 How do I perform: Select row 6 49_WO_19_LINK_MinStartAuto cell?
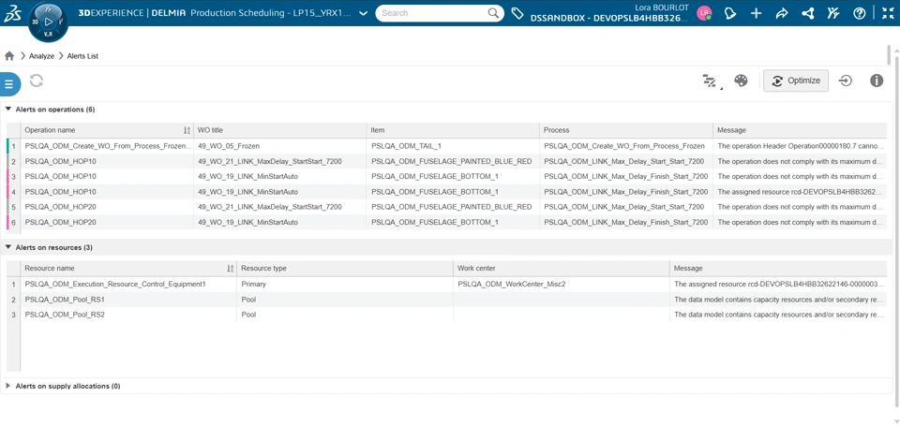tap(279, 222)
